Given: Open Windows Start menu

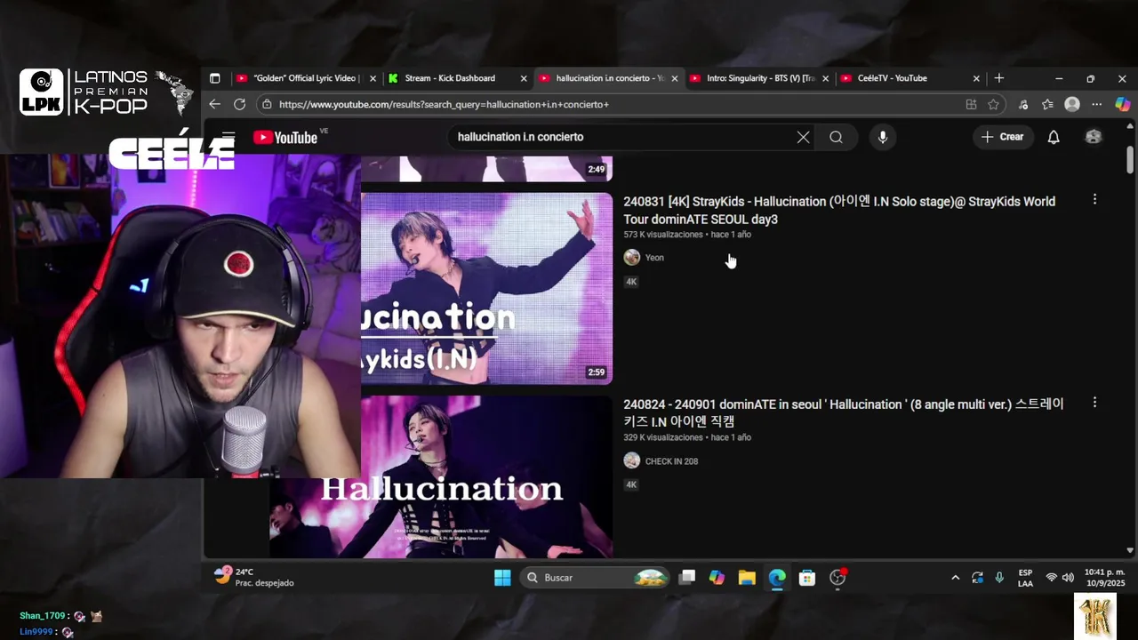Looking at the screenshot, I should 502,578.
